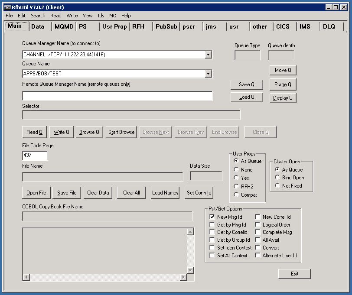
Task: Click the Read Q button
Action: click(x=34, y=132)
